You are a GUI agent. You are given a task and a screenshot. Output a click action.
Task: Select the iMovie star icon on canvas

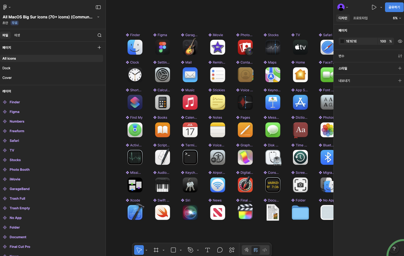[218, 47]
